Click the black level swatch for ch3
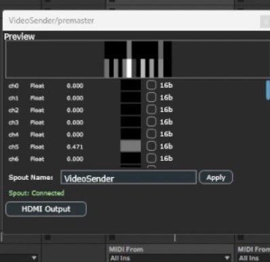This screenshot has width=270, height=262. pos(131,122)
